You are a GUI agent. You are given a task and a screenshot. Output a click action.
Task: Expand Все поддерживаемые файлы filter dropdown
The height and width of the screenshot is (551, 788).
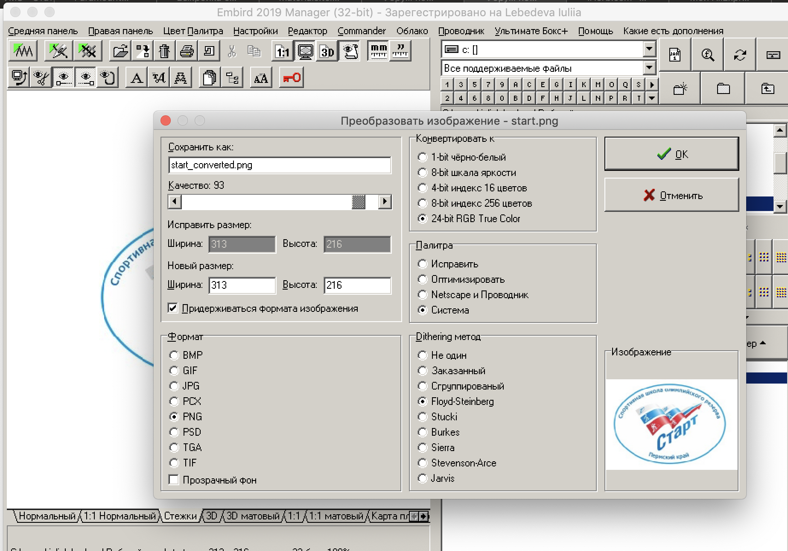coord(649,68)
